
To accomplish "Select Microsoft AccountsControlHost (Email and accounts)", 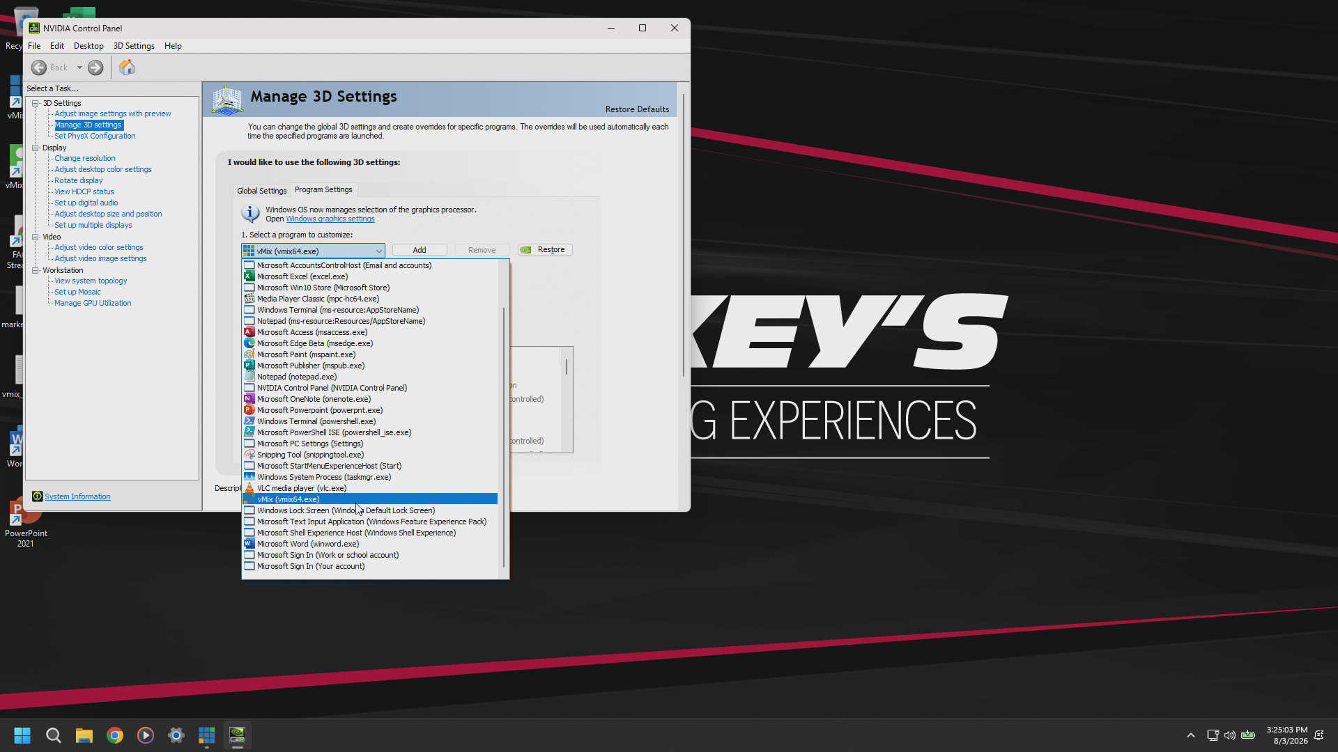I will coord(370,265).
